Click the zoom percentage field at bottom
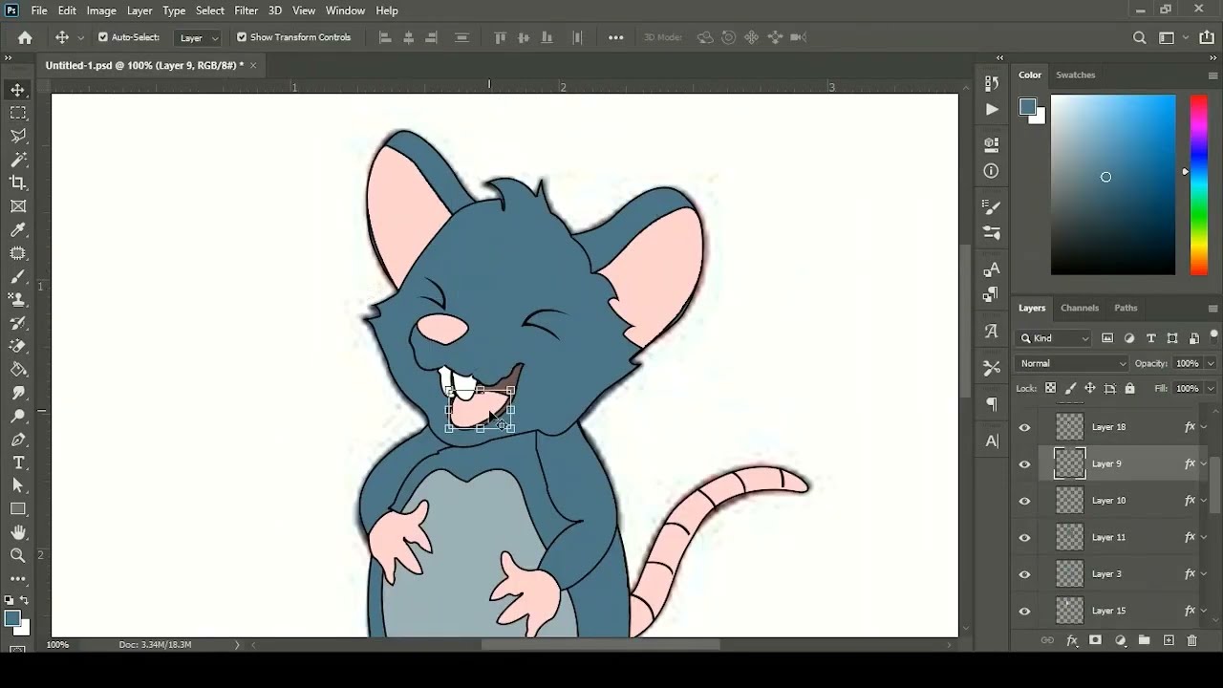1223x688 pixels. [x=58, y=645]
